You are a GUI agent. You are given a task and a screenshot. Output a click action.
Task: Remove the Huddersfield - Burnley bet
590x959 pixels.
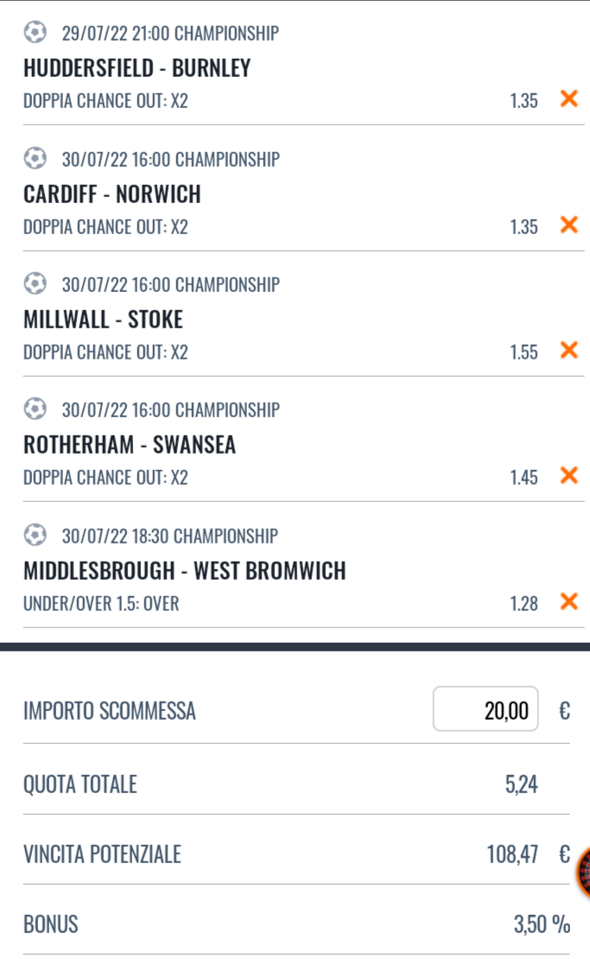click(x=568, y=98)
